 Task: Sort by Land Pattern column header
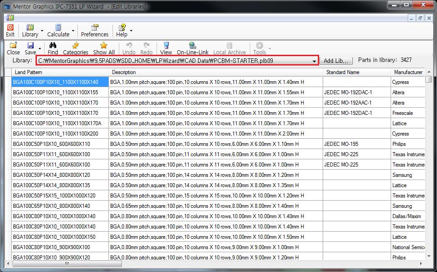pyautogui.click(x=60, y=72)
